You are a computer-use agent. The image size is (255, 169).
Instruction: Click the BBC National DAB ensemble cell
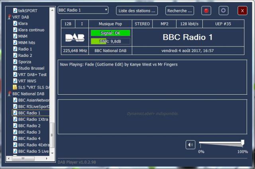(110, 51)
